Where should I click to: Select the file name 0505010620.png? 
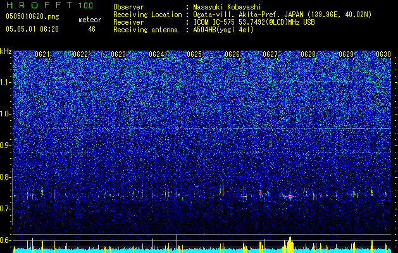(32, 16)
